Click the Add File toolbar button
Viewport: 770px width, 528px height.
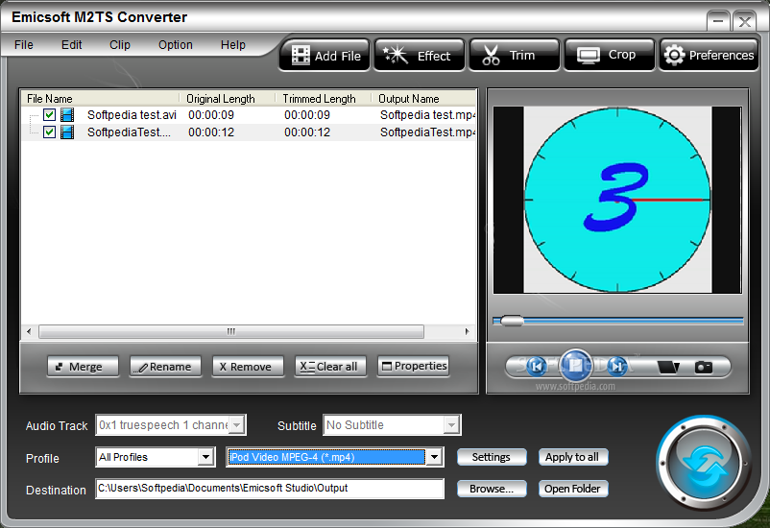(325, 55)
